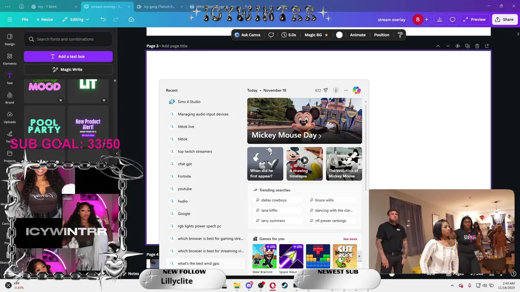Image resolution: width=520 pixels, height=292 pixels.
Task: Show next games with arrow
Action: (x=359, y=256)
